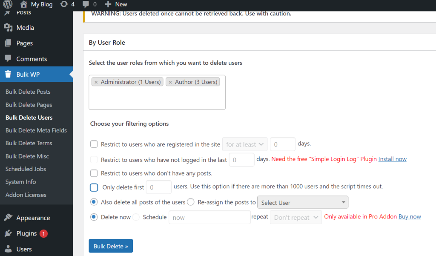Open Appearance via its brush icon
The image size is (436, 256).
click(x=9, y=218)
